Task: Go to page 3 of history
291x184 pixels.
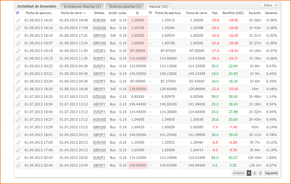Action: tap(260, 173)
